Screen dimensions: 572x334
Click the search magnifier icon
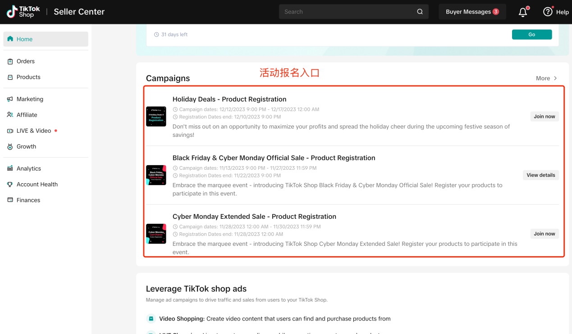(x=420, y=12)
